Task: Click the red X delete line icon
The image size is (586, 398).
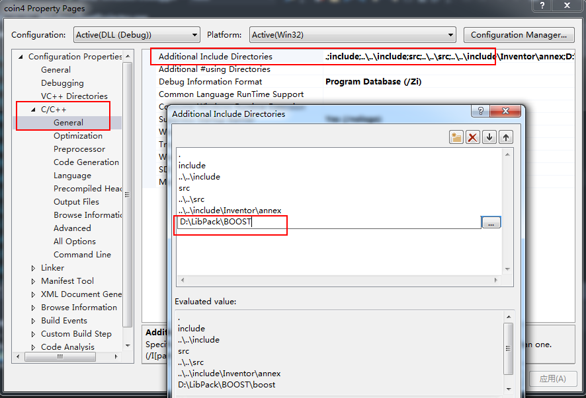Action: point(473,137)
